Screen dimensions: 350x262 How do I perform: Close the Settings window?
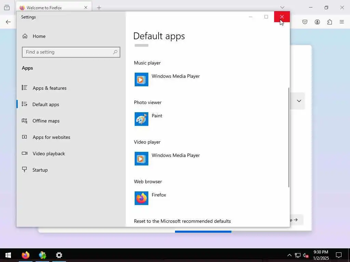(x=282, y=17)
